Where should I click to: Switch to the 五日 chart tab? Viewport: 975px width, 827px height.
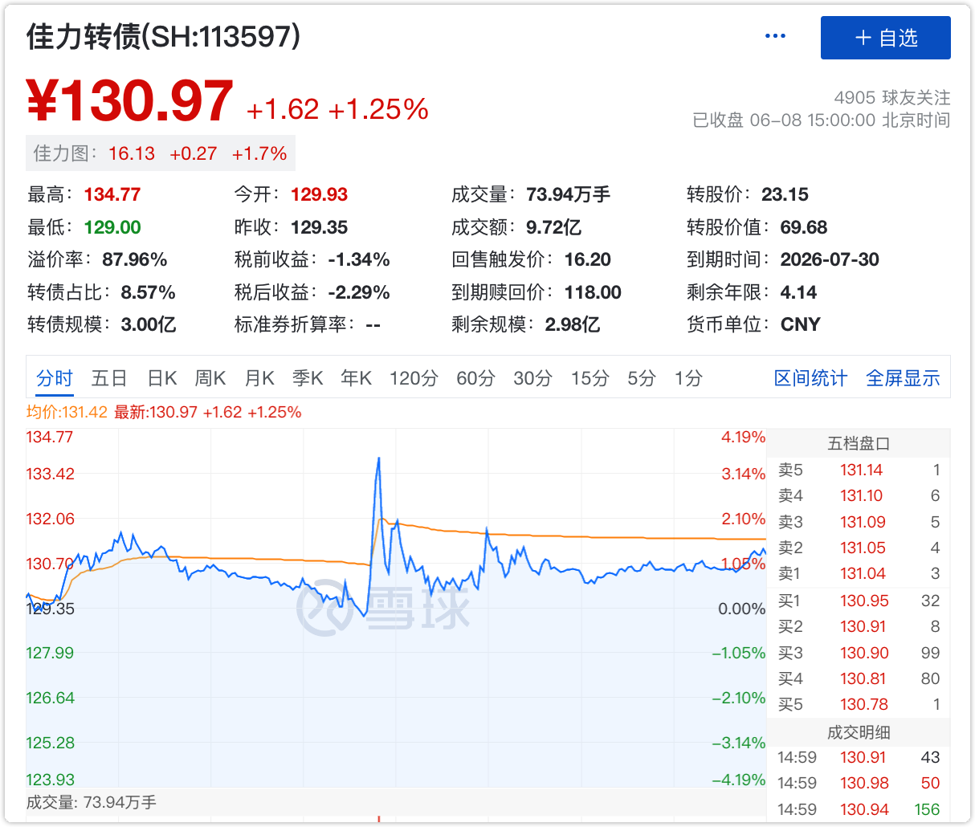[x=109, y=378]
